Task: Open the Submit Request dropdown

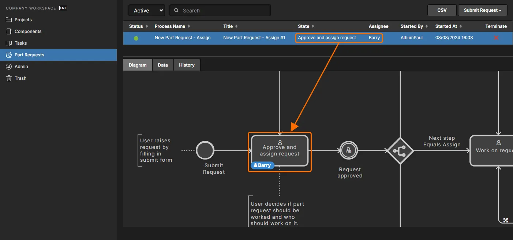Action: click(483, 10)
